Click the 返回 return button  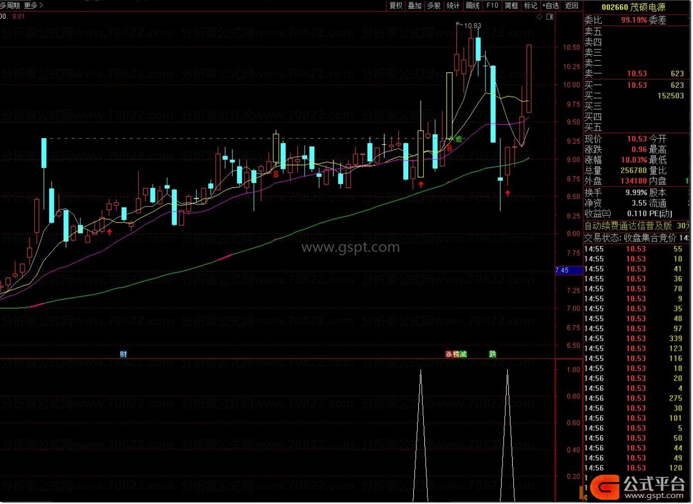click(571, 6)
